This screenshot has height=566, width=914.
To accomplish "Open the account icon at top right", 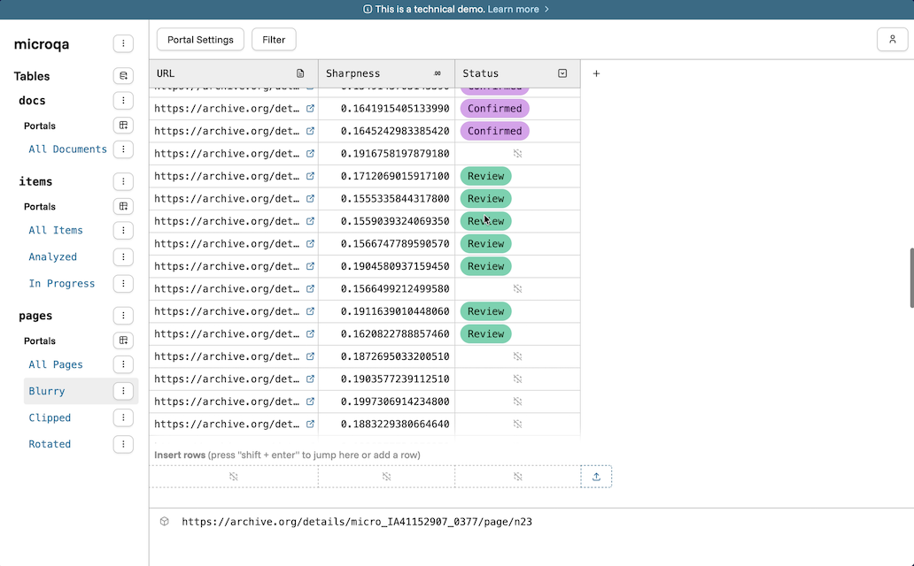I will tap(893, 39).
